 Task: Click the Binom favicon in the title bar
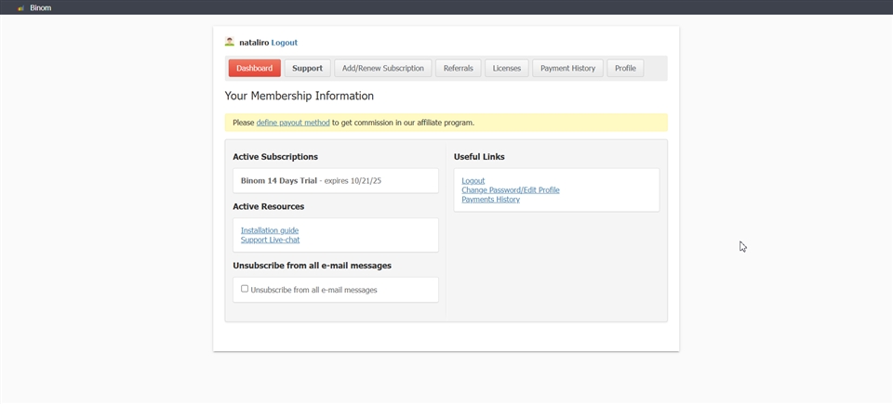20,7
